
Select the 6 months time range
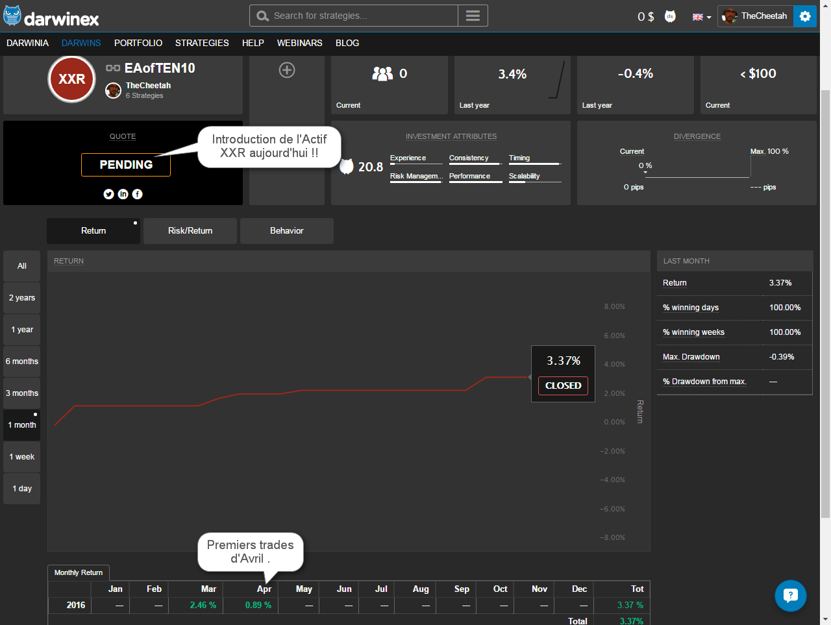tap(22, 362)
